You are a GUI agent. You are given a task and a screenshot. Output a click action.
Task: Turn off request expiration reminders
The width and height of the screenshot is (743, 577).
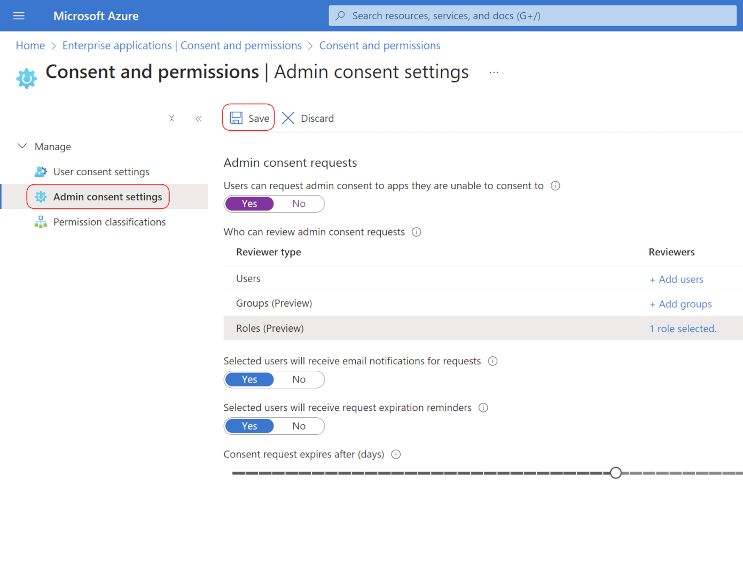pyautogui.click(x=299, y=426)
